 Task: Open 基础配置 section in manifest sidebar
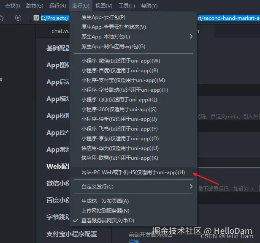click(x=58, y=48)
